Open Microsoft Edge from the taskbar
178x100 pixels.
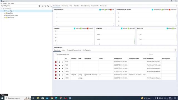(56, 98)
